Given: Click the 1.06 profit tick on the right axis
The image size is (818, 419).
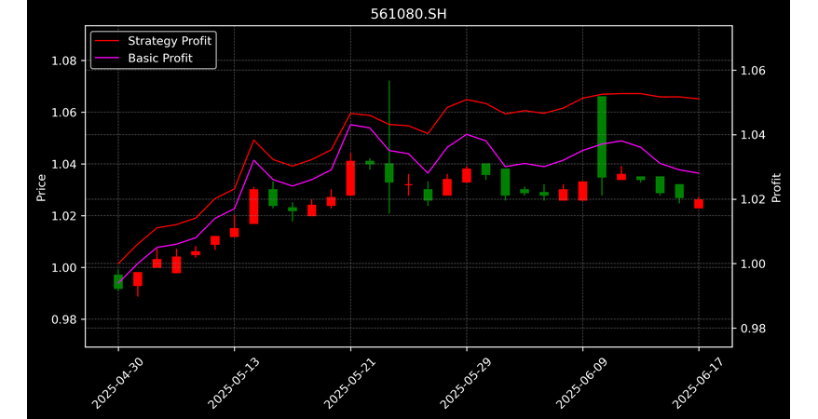Looking at the screenshot, I should [x=753, y=71].
